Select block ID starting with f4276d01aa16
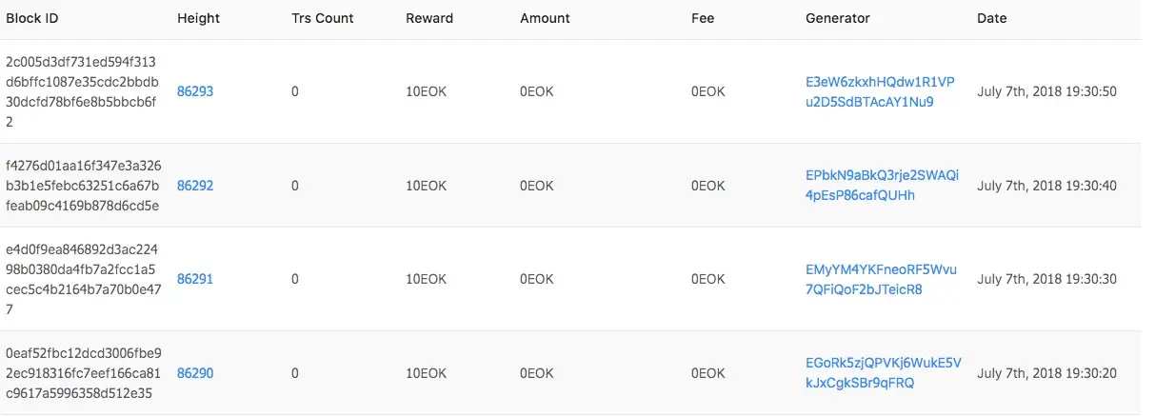 click(84, 186)
